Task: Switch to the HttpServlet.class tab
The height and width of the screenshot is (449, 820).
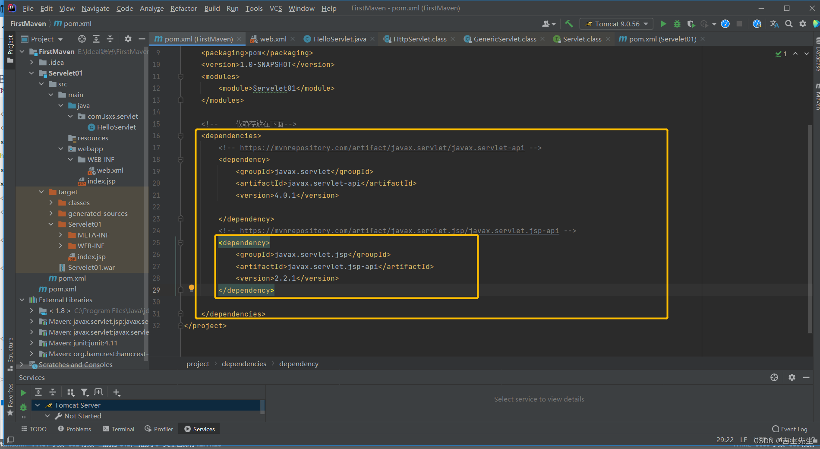Action: point(419,39)
